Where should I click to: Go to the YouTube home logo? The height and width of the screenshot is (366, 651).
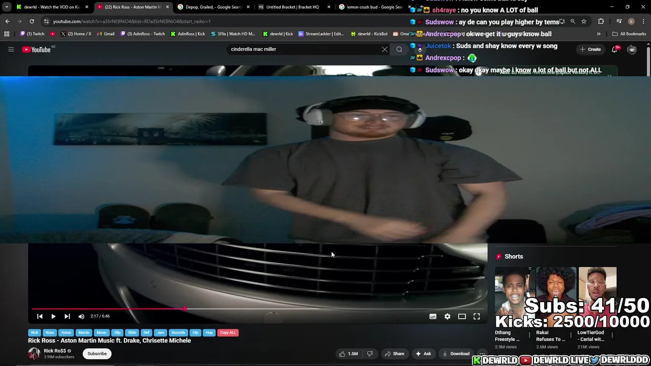click(x=37, y=49)
